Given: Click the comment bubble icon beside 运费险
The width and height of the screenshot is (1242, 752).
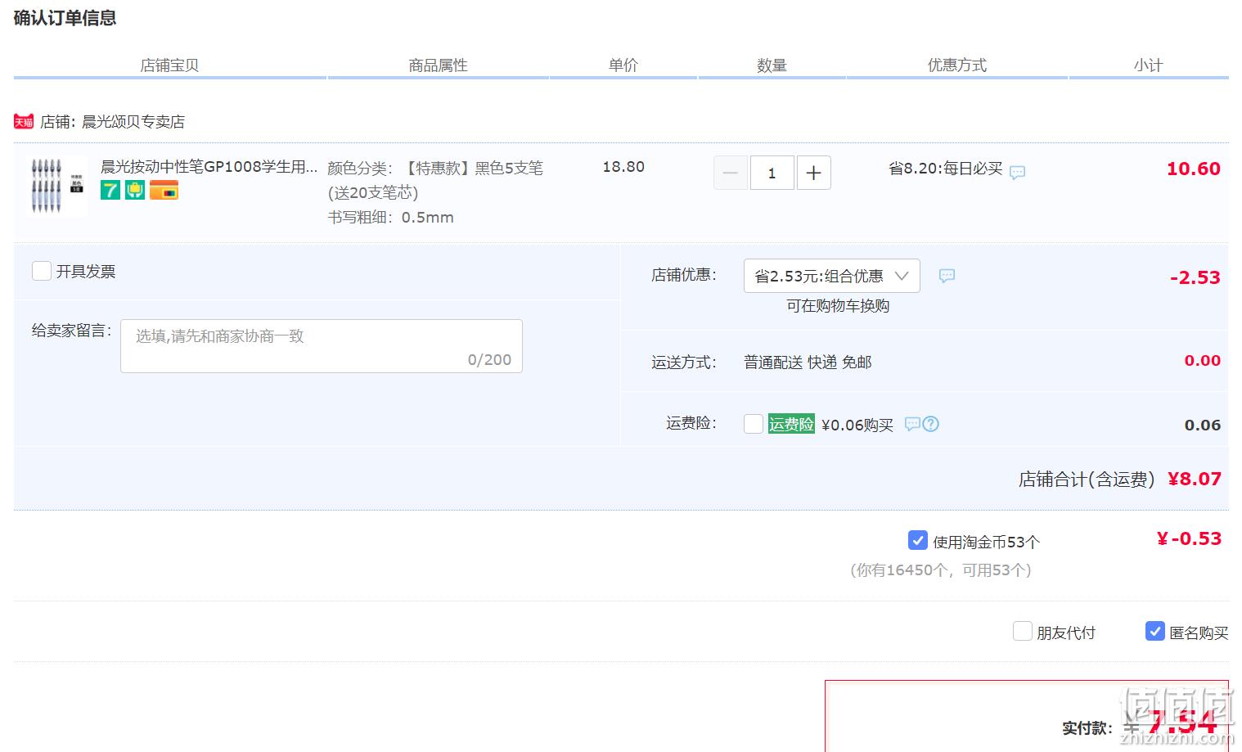Looking at the screenshot, I should click(912, 424).
